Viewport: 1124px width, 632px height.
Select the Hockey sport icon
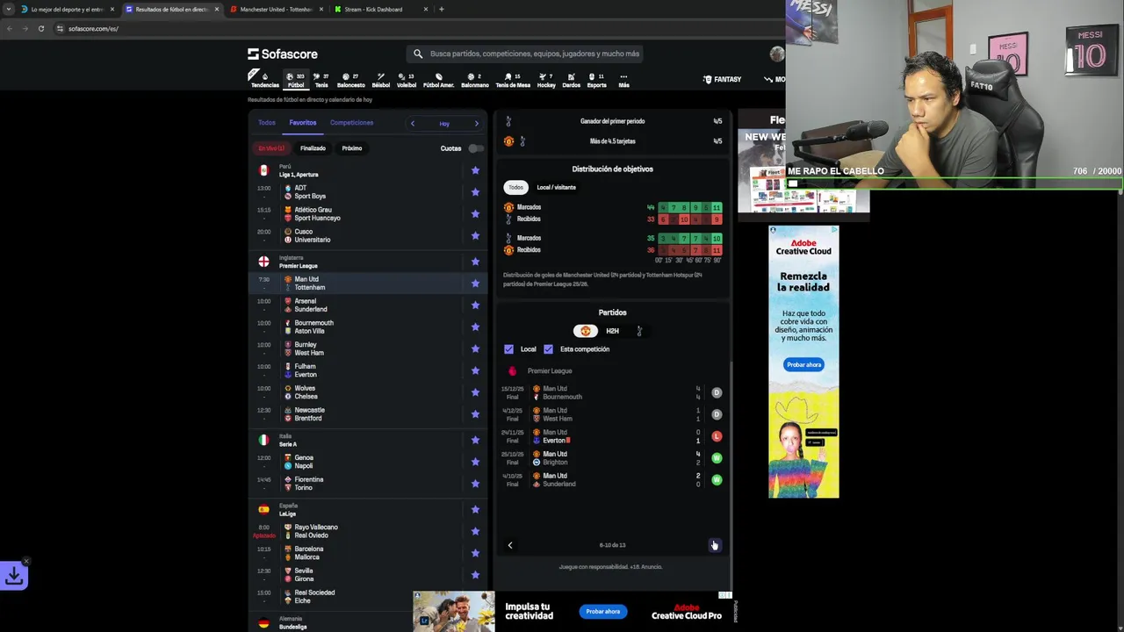tap(546, 80)
